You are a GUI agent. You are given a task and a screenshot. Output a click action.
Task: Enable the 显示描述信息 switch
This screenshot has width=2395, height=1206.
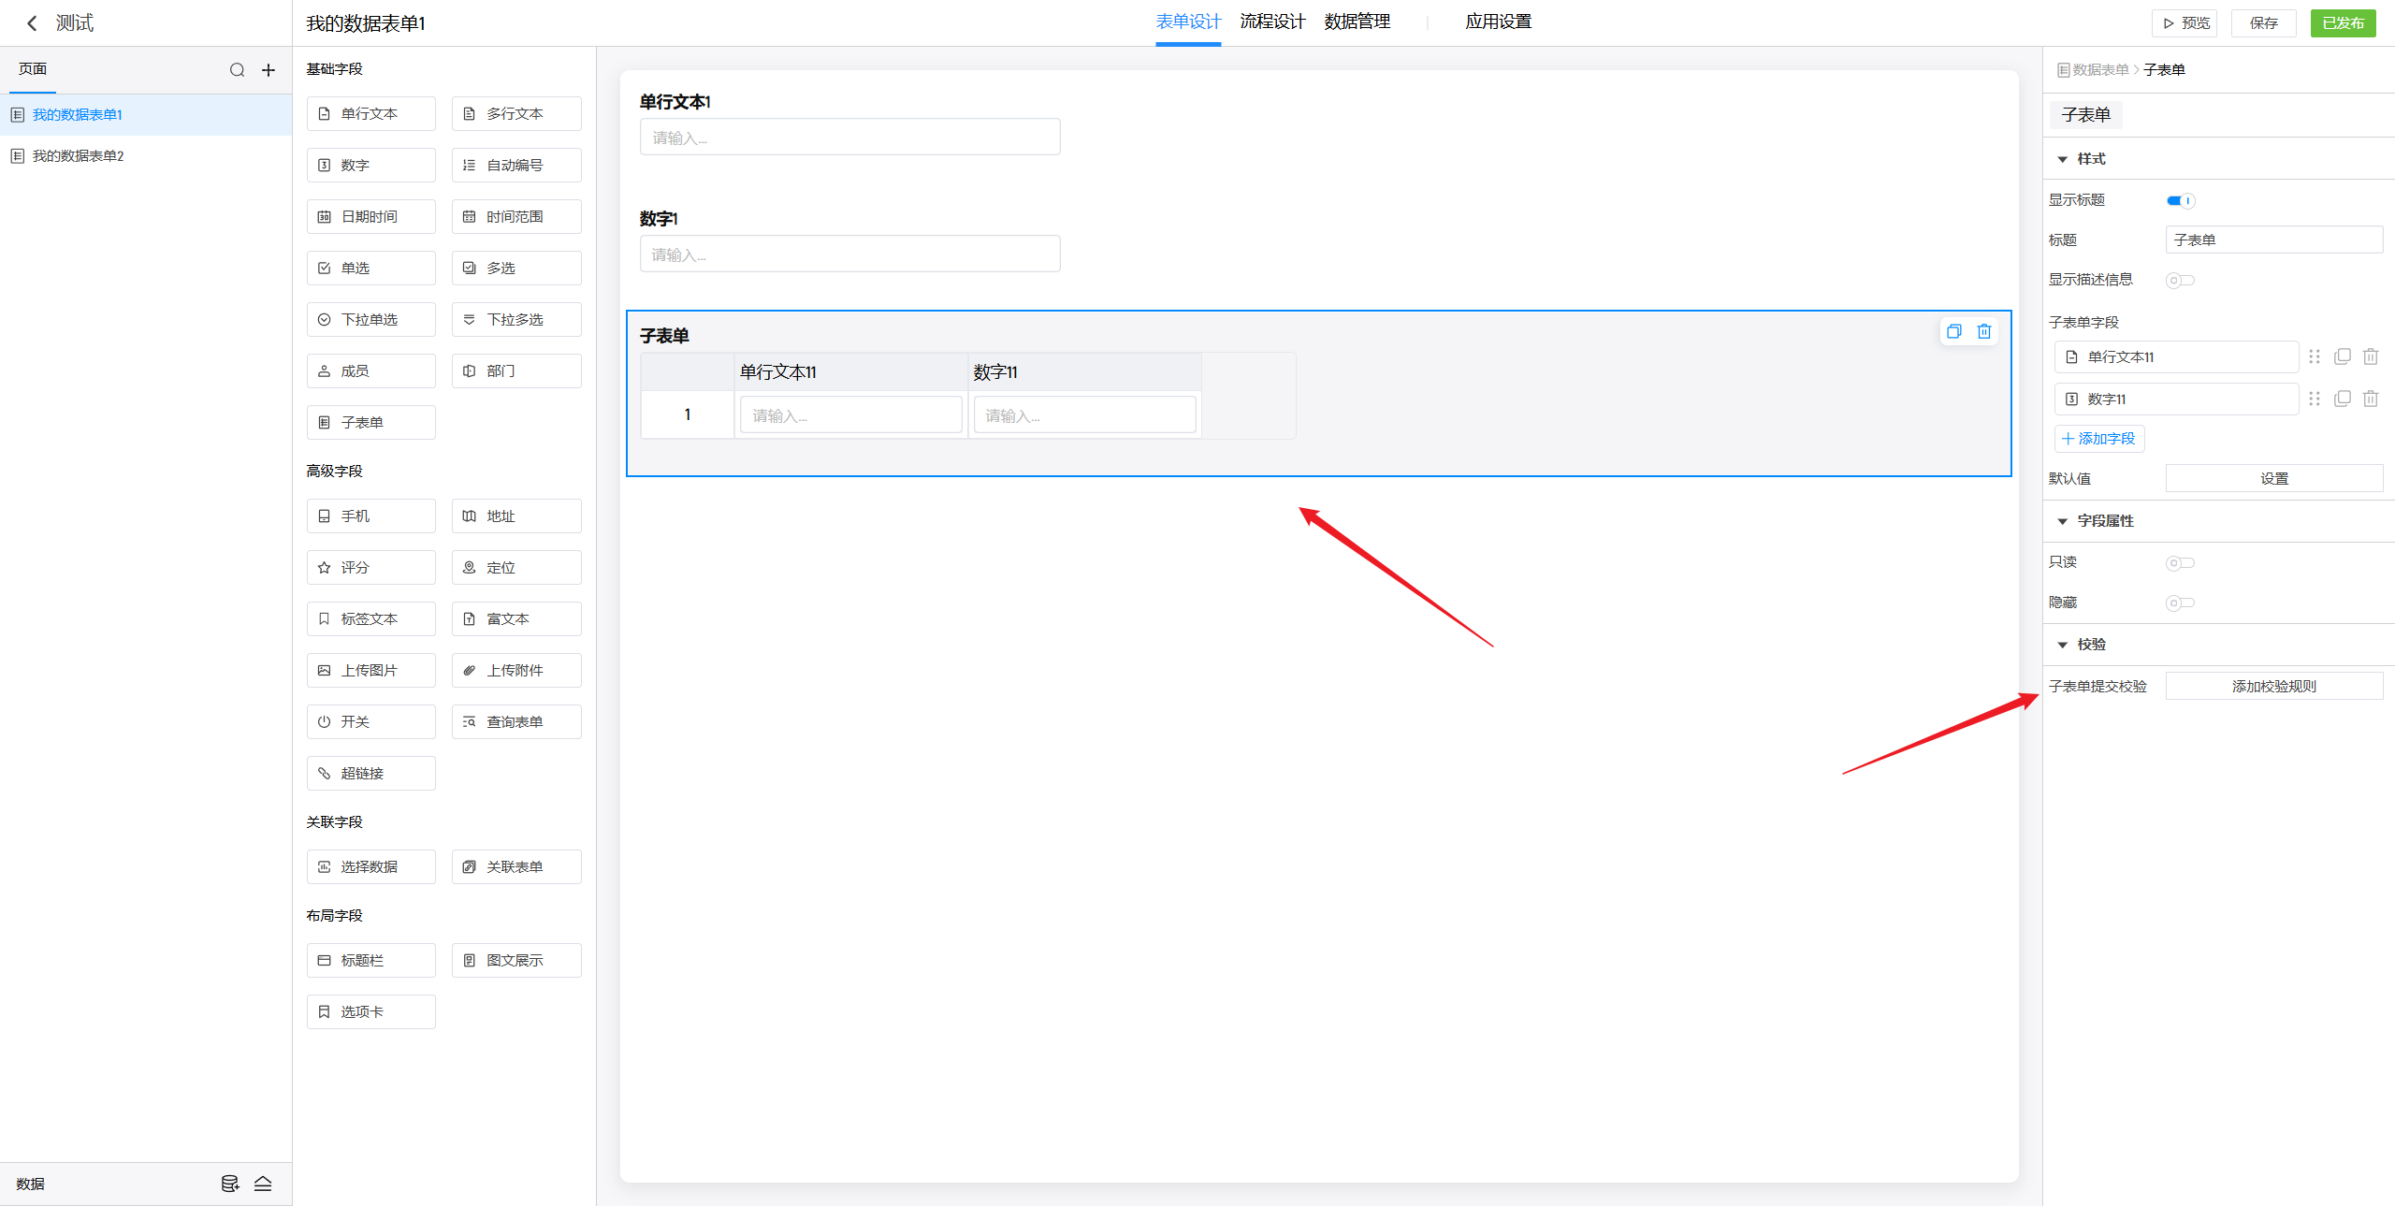pyautogui.click(x=2180, y=280)
